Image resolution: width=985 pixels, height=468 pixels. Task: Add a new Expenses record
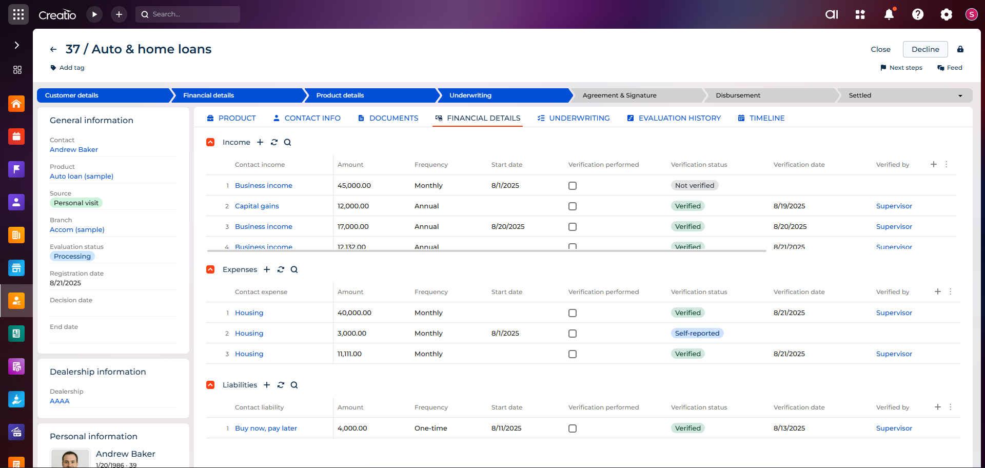[267, 269]
